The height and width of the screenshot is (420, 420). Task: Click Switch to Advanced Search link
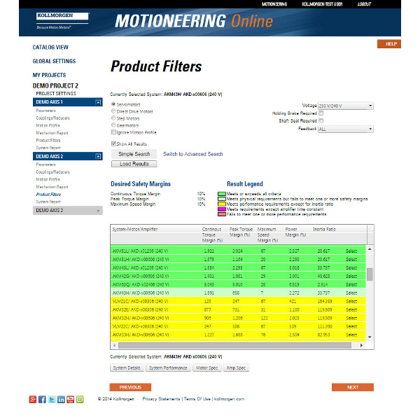193,154
